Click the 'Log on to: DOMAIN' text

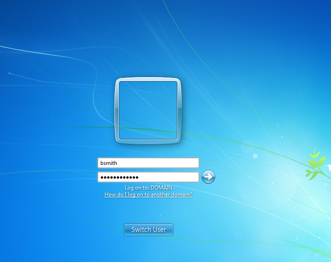pos(148,187)
